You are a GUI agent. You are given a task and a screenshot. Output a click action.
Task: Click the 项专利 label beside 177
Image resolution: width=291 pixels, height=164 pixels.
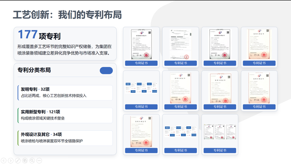[49, 36]
